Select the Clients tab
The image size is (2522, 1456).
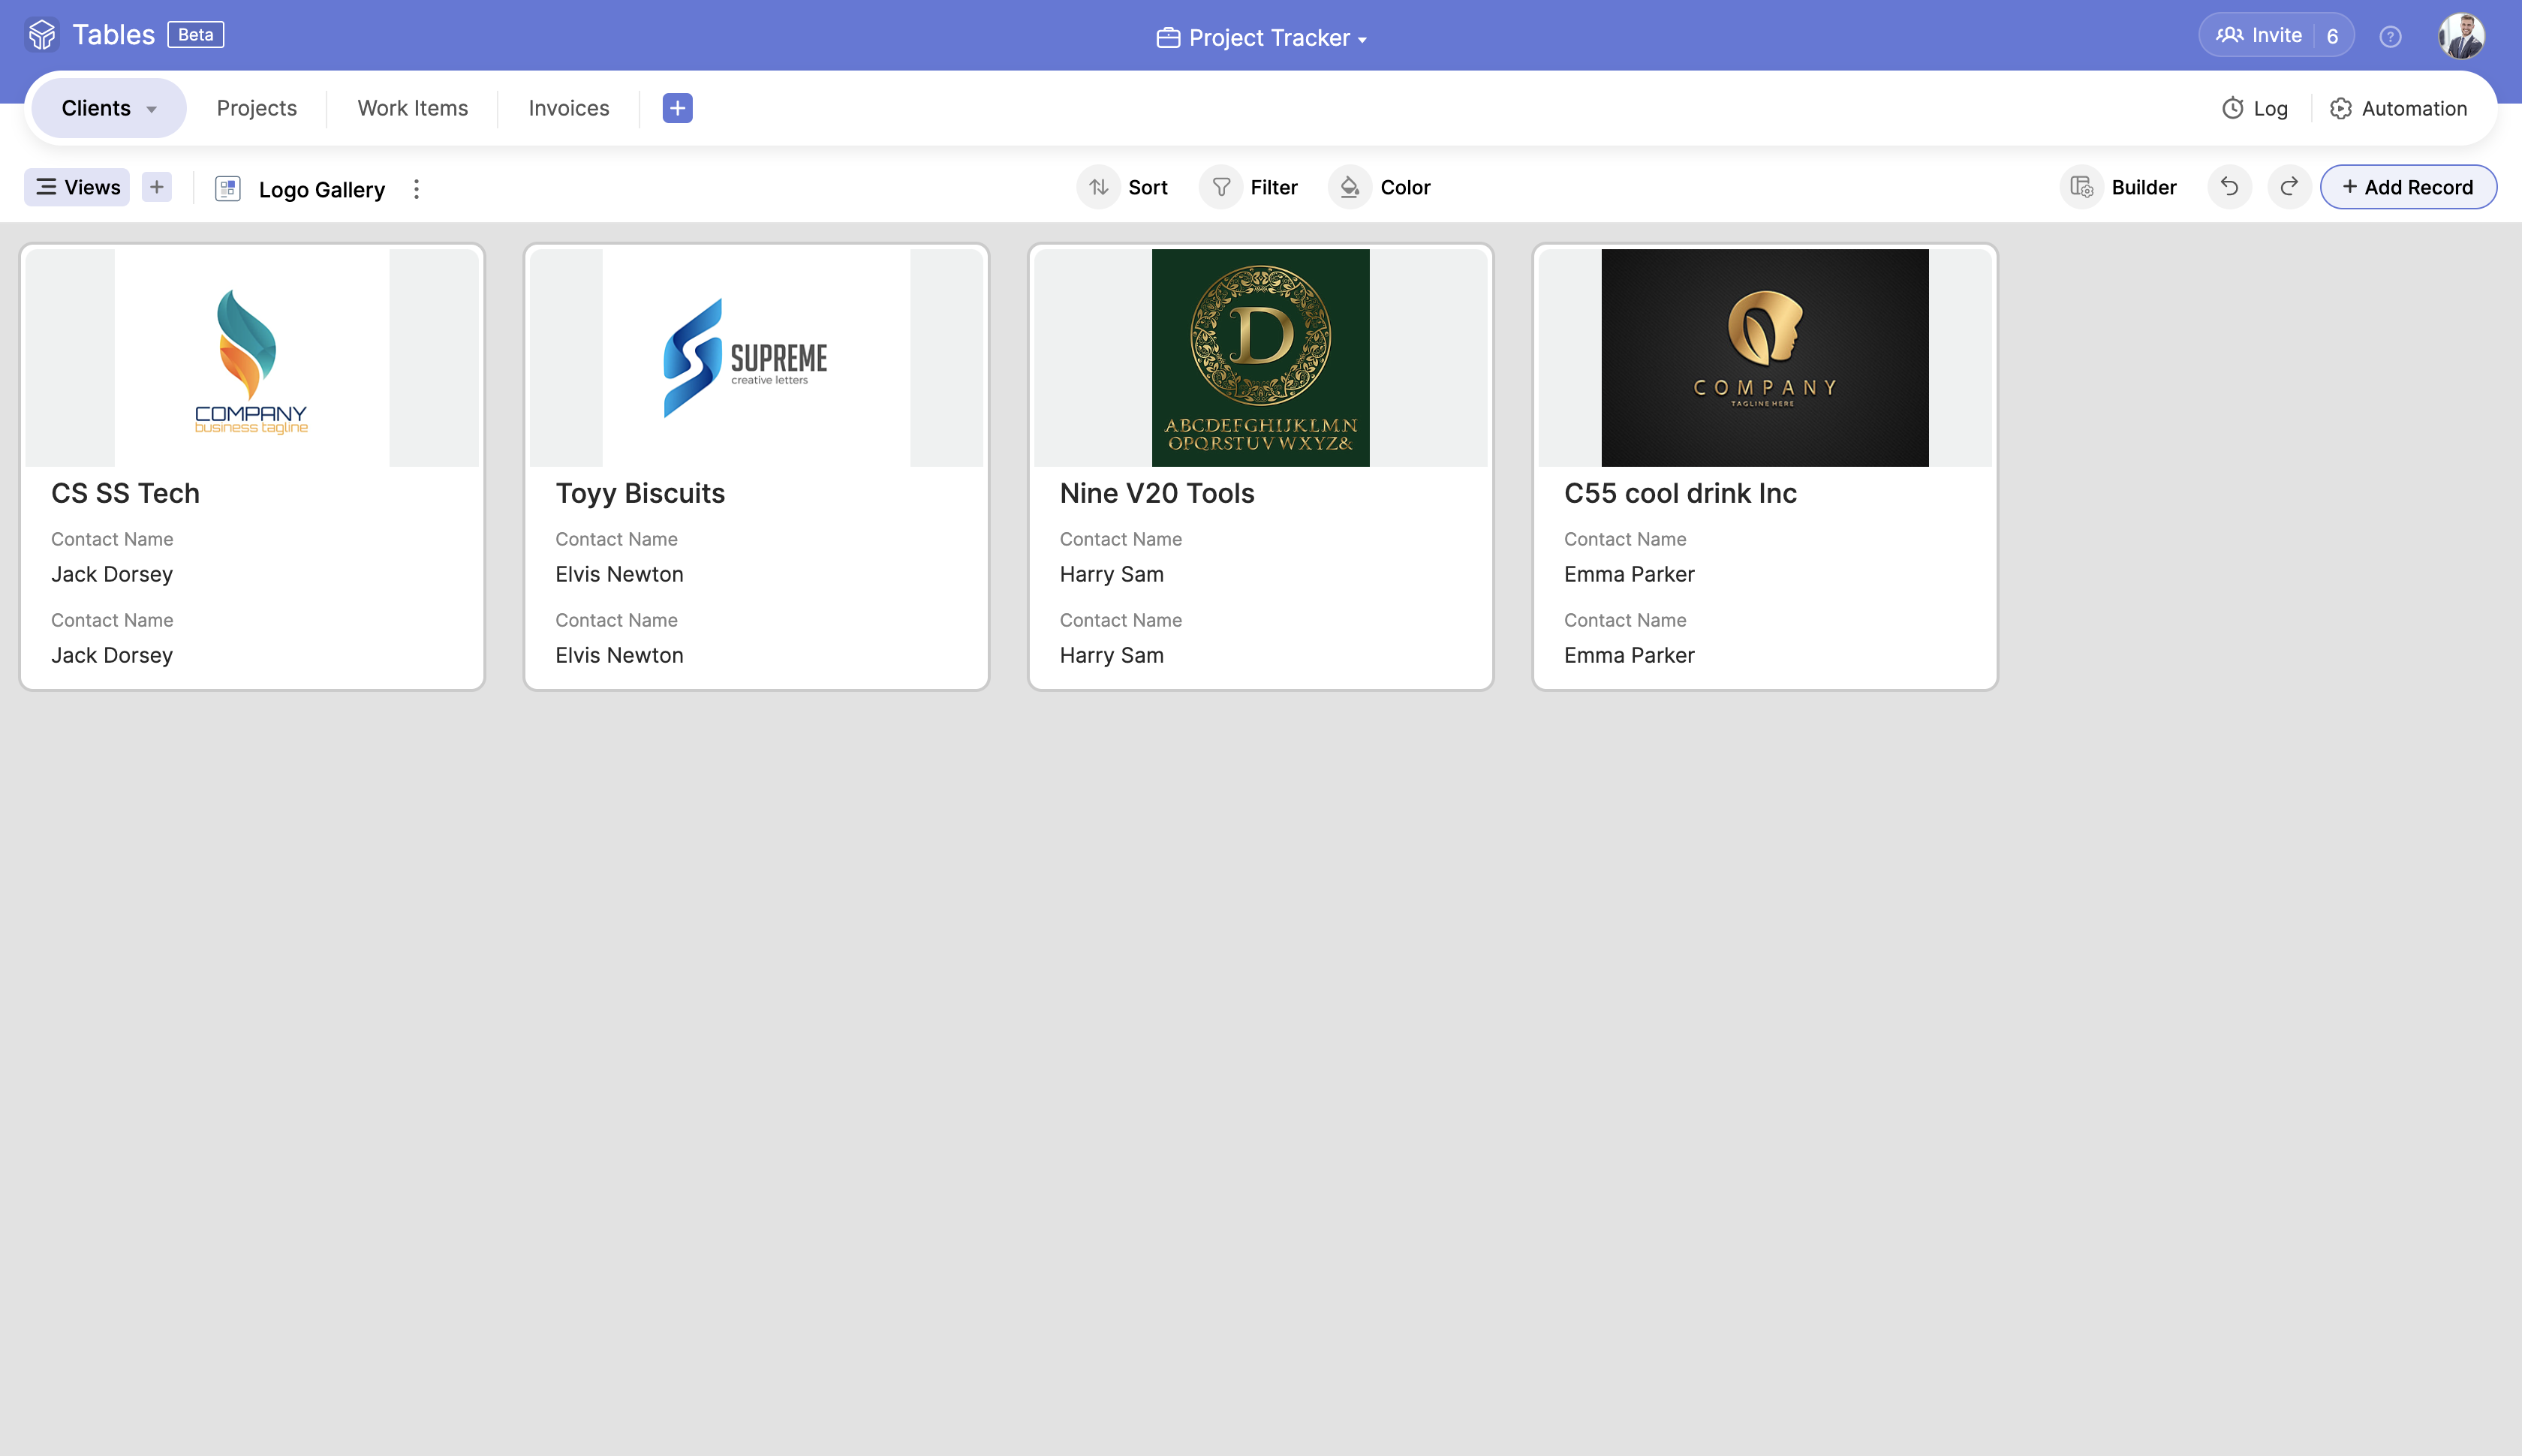[x=109, y=108]
